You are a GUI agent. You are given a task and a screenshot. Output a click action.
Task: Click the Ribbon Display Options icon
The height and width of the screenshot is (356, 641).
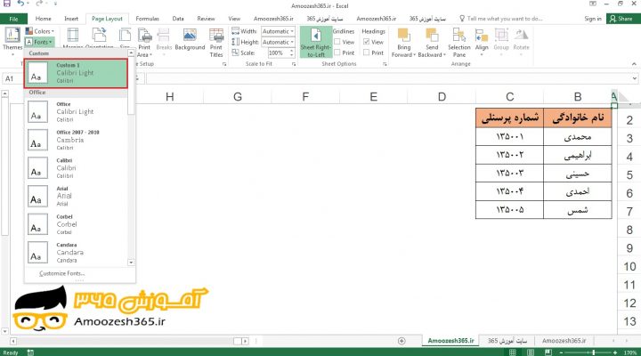click(x=593, y=4)
